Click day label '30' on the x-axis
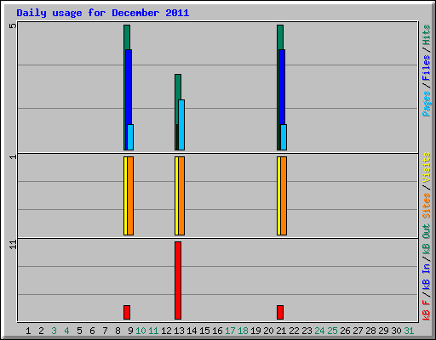436x340 pixels. (x=396, y=331)
